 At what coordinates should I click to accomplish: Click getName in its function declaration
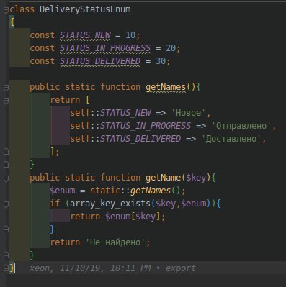164,178
